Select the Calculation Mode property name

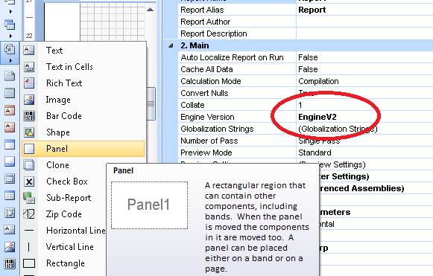click(211, 81)
